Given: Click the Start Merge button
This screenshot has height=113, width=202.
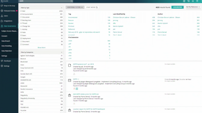Looking at the screenshot, I should tap(92, 7).
